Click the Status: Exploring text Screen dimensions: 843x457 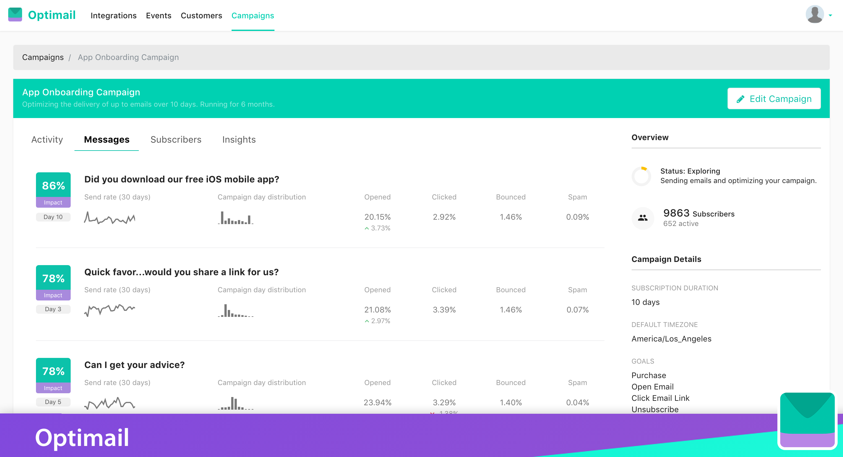[690, 171]
